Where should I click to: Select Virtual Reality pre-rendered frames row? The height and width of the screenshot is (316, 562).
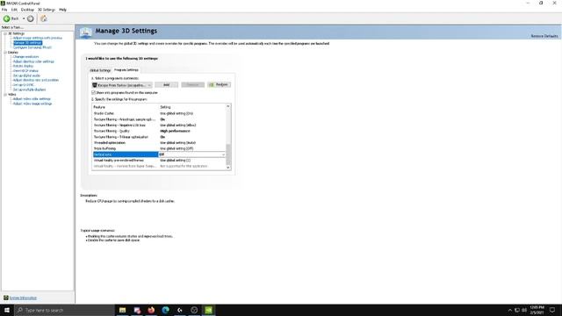159,160
